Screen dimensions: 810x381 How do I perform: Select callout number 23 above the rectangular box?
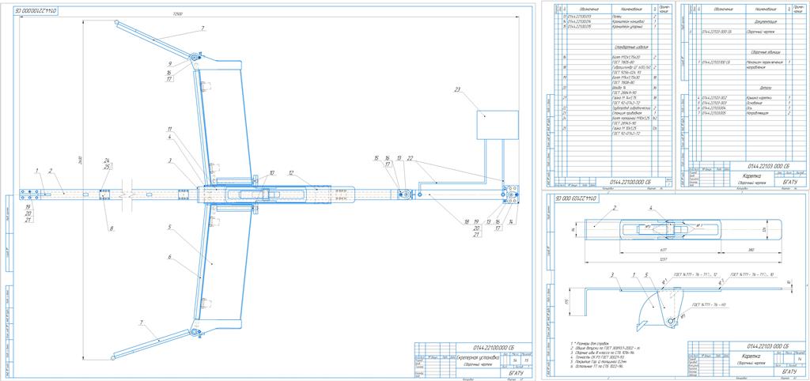coord(456,89)
